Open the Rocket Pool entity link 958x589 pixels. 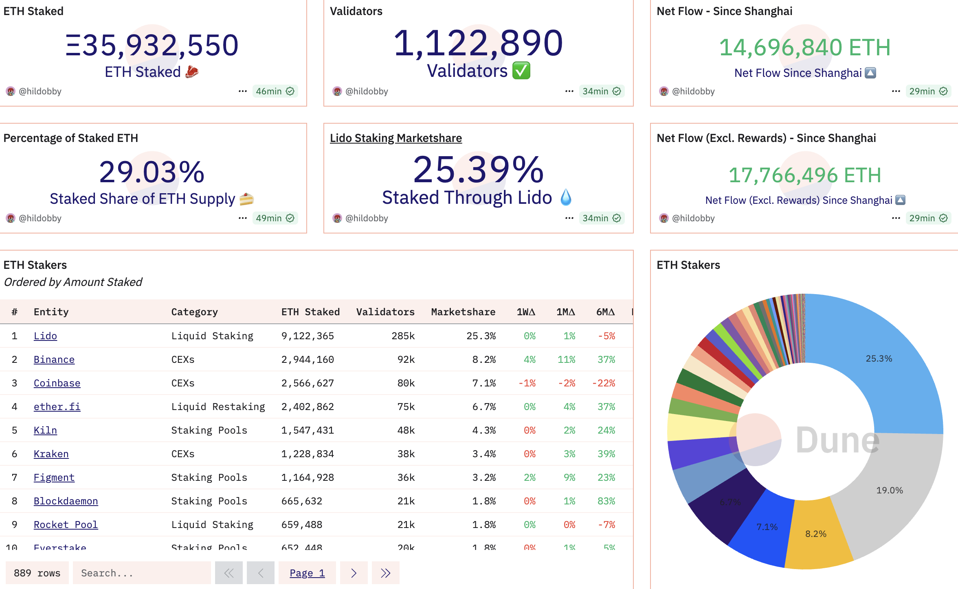pos(65,524)
